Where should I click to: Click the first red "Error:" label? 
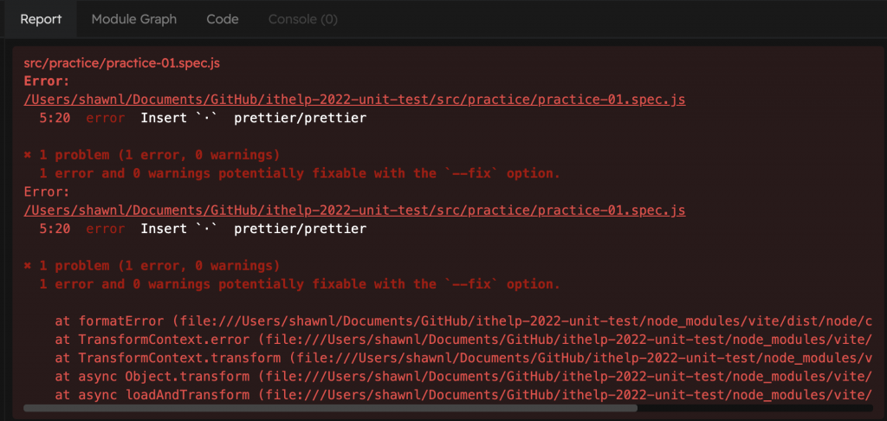45,81
